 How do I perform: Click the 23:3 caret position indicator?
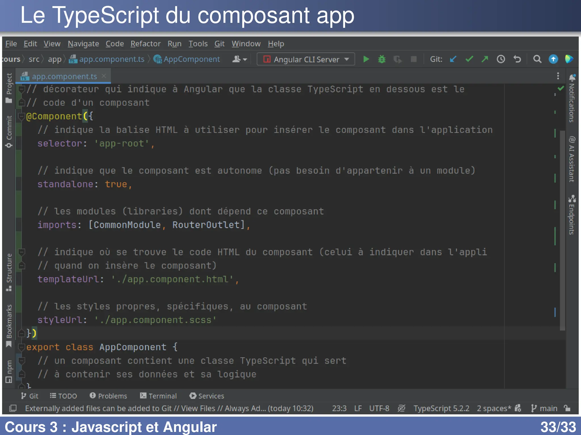(x=339, y=408)
